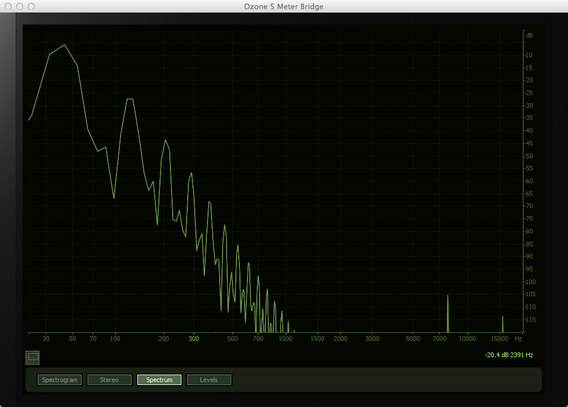Click the 300 Hz frequency axis label
Viewport: 568px width, 407px height.
tap(194, 339)
